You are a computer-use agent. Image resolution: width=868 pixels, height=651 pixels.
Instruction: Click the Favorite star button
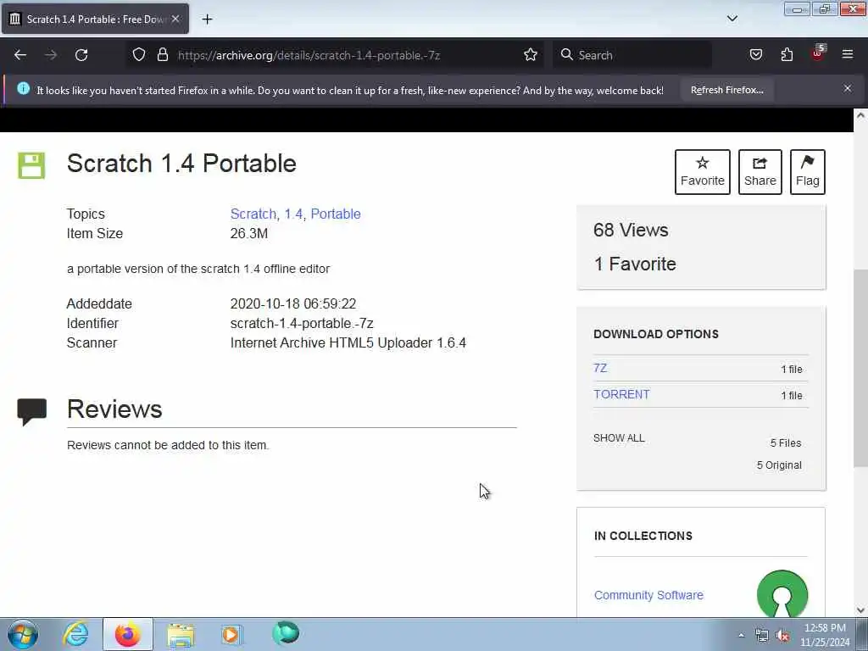[702, 171]
